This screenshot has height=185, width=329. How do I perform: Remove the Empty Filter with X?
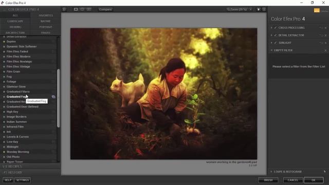(325, 50)
